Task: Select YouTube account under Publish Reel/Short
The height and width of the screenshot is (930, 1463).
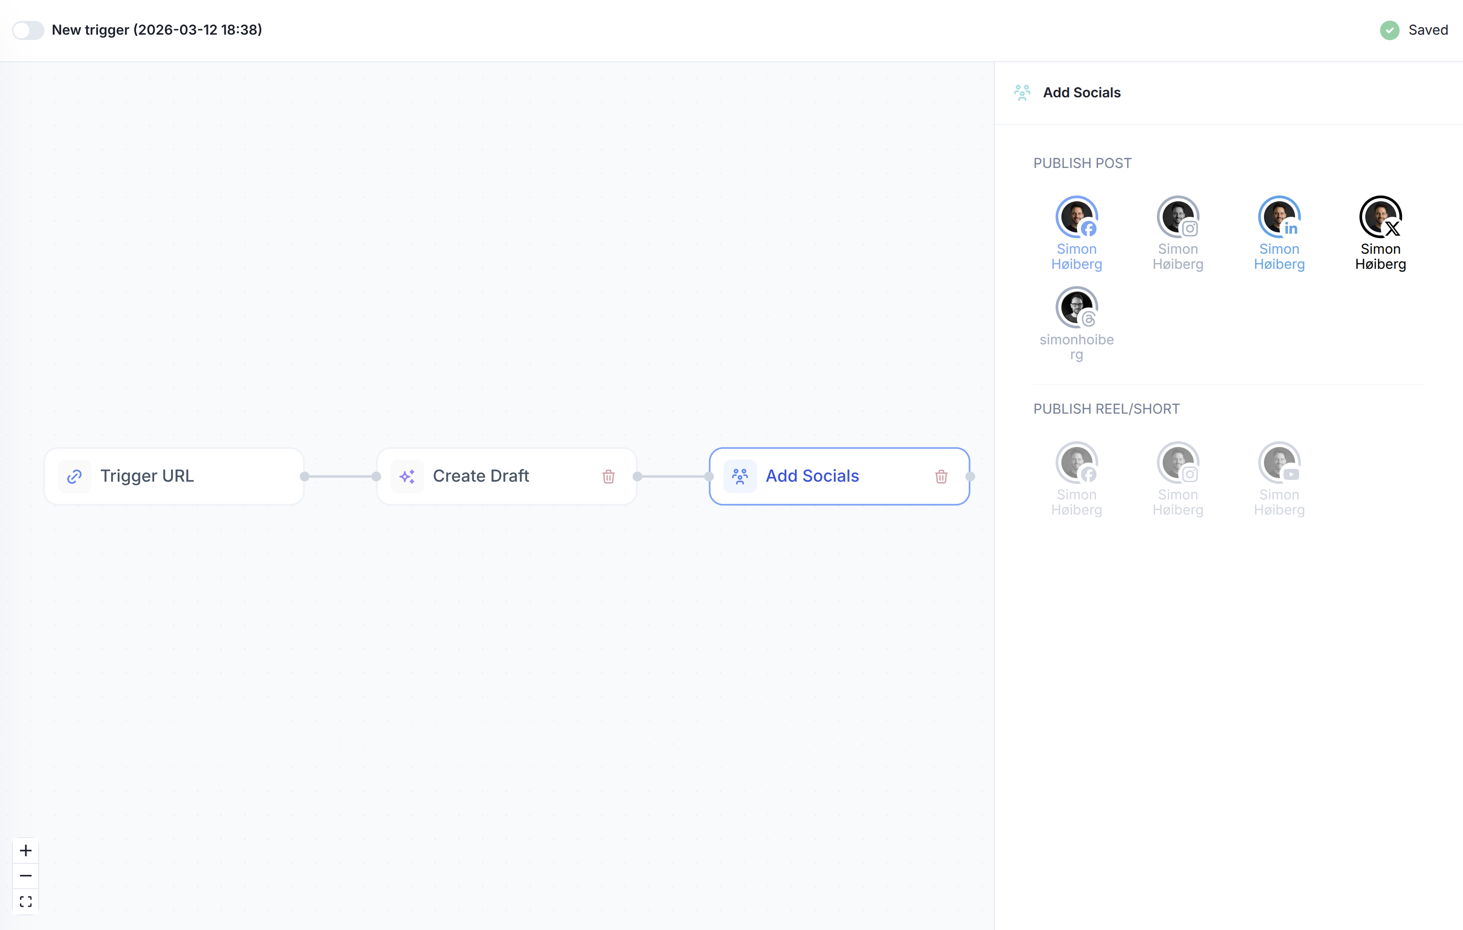Action: (x=1279, y=463)
